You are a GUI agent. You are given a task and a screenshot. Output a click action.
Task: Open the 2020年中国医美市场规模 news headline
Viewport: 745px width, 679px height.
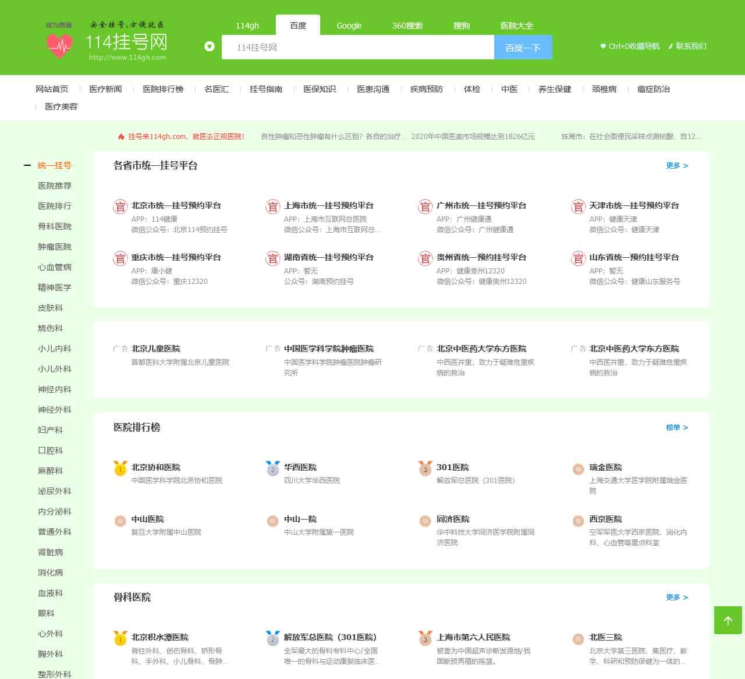[x=473, y=137]
